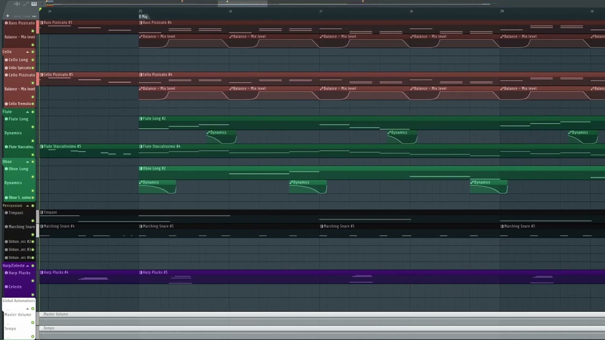Mute the Marching Snare track
The width and height of the screenshot is (605, 340).
point(33,235)
